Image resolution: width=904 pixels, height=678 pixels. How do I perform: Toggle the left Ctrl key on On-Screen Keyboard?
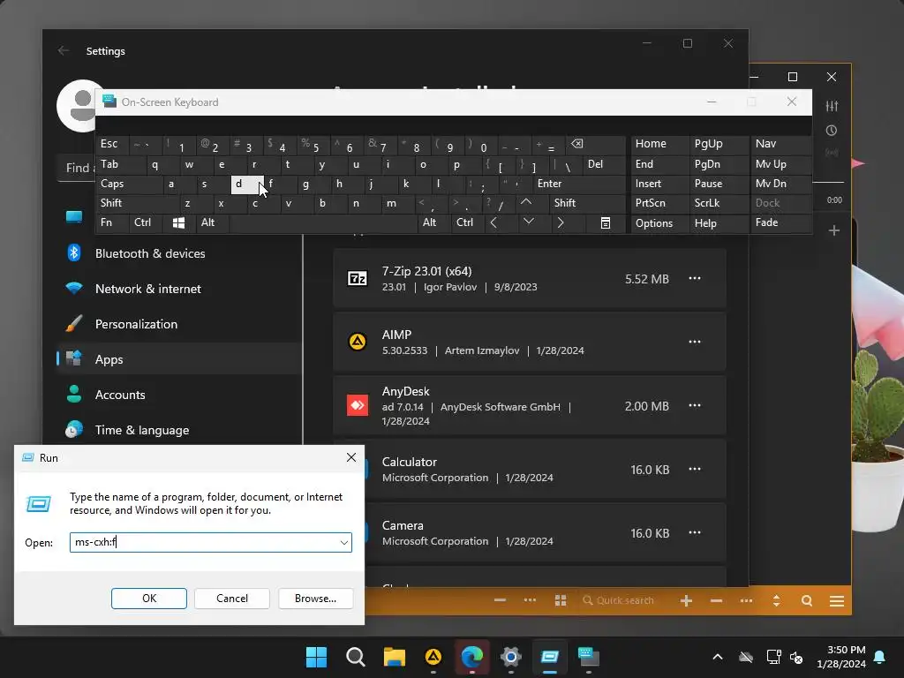(x=146, y=222)
